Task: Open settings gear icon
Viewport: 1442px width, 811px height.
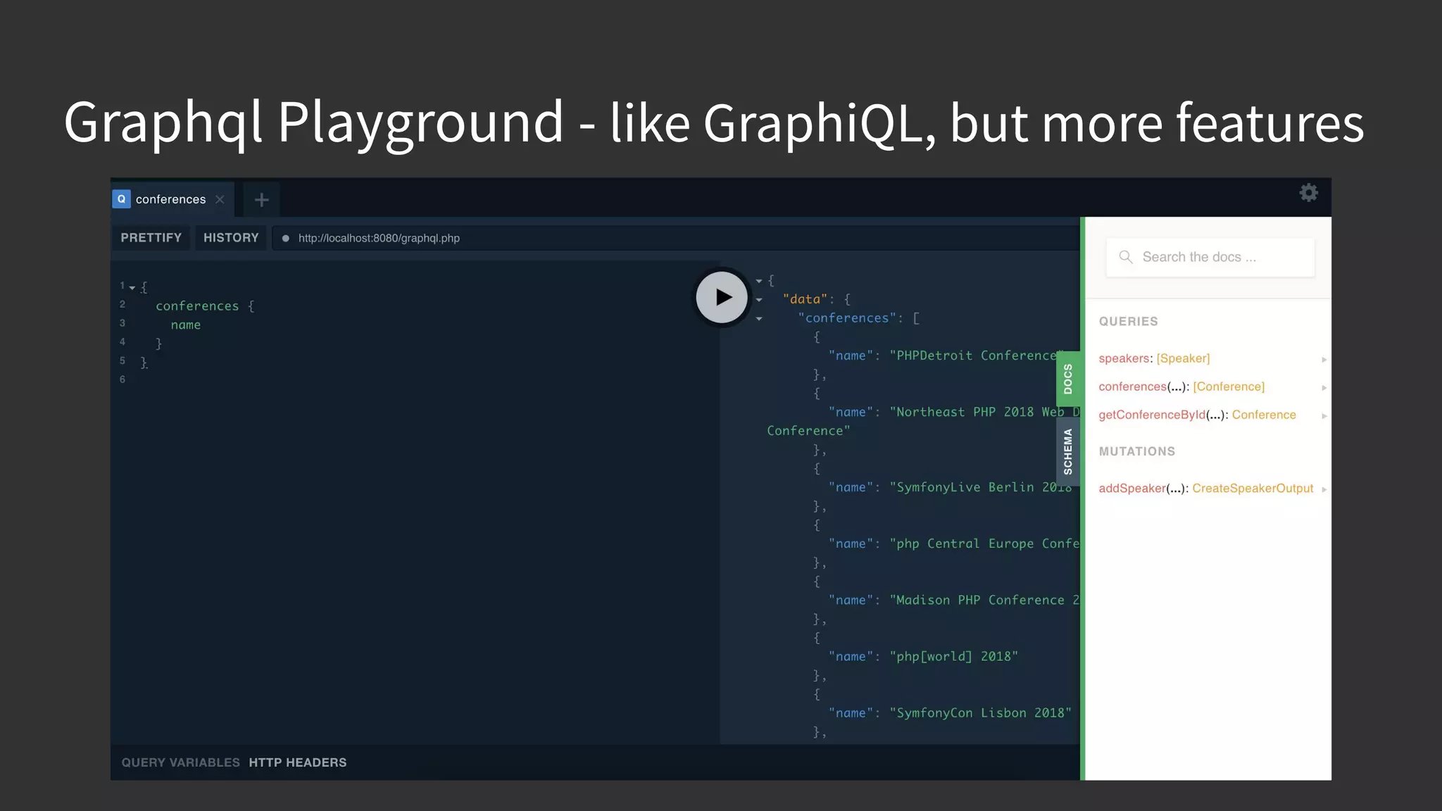Action: [1308, 193]
